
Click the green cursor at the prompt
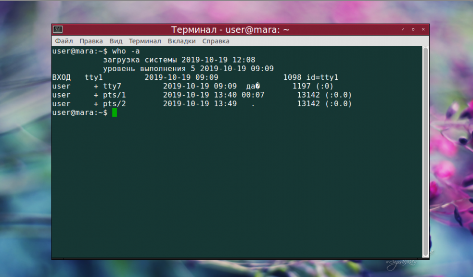click(115, 113)
